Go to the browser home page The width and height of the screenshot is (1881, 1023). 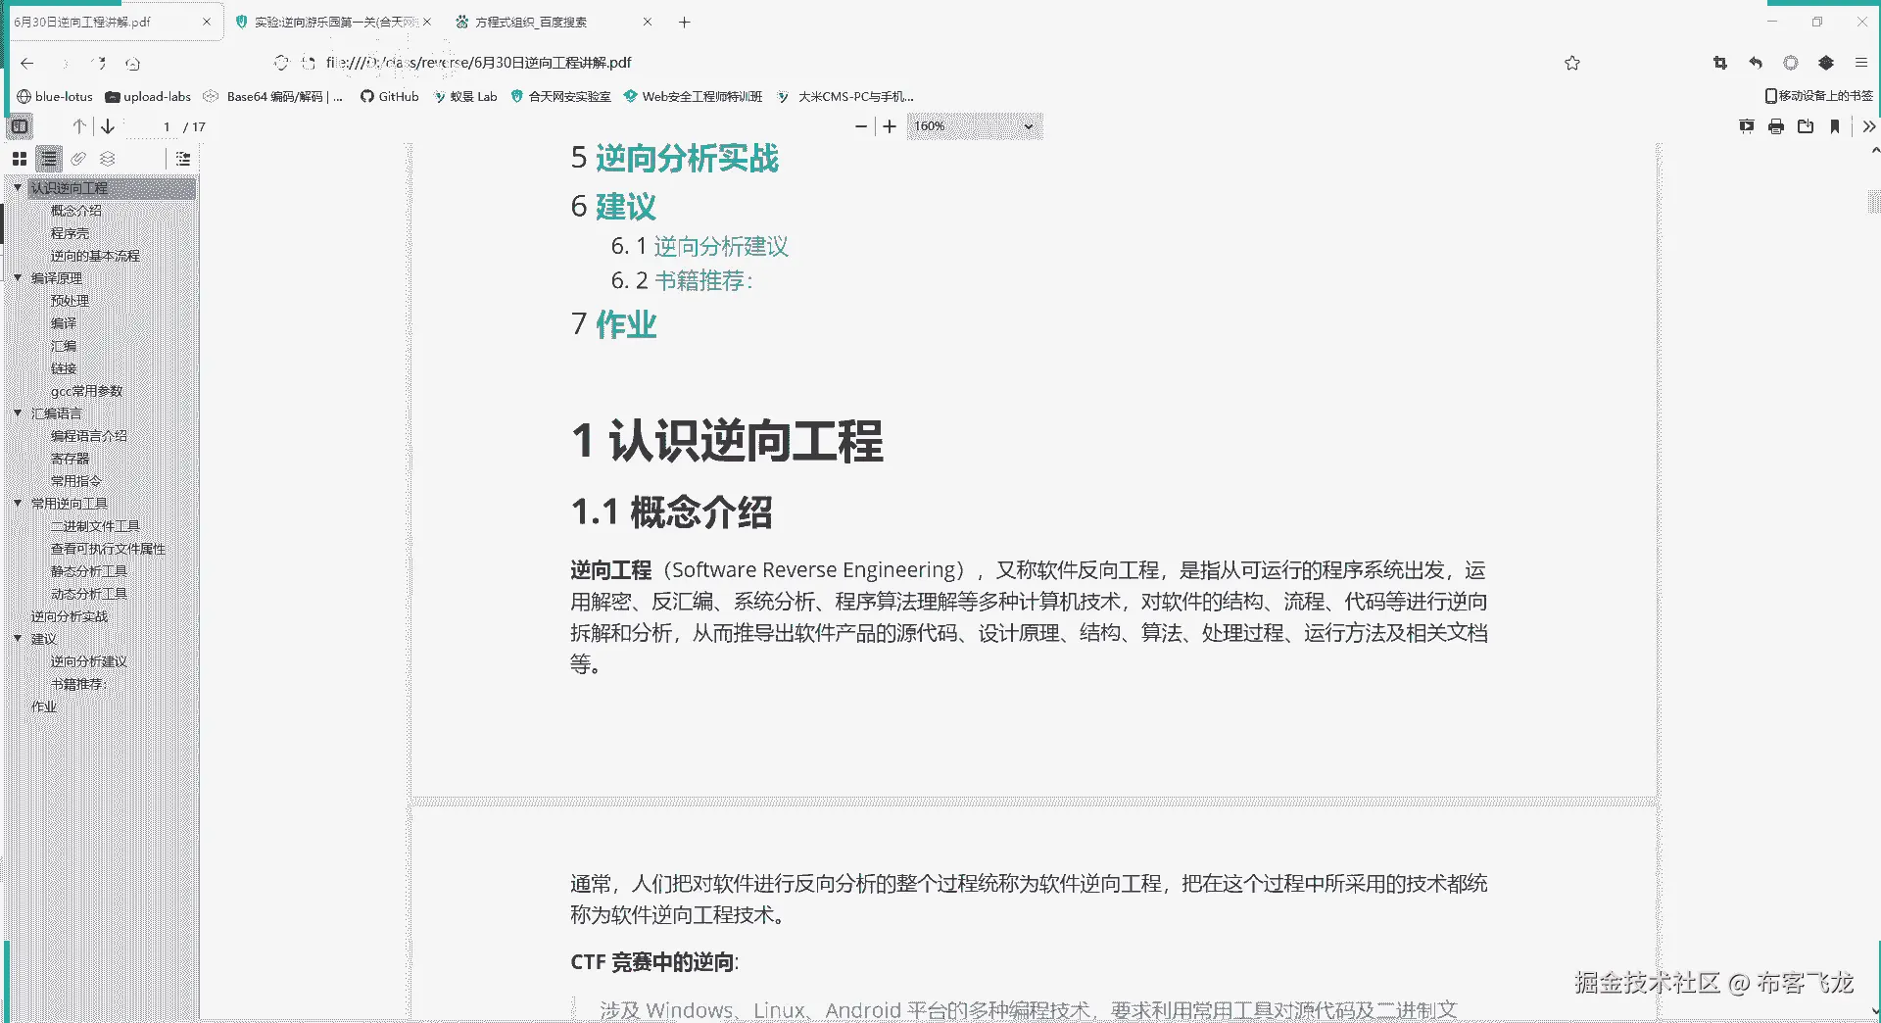(133, 63)
